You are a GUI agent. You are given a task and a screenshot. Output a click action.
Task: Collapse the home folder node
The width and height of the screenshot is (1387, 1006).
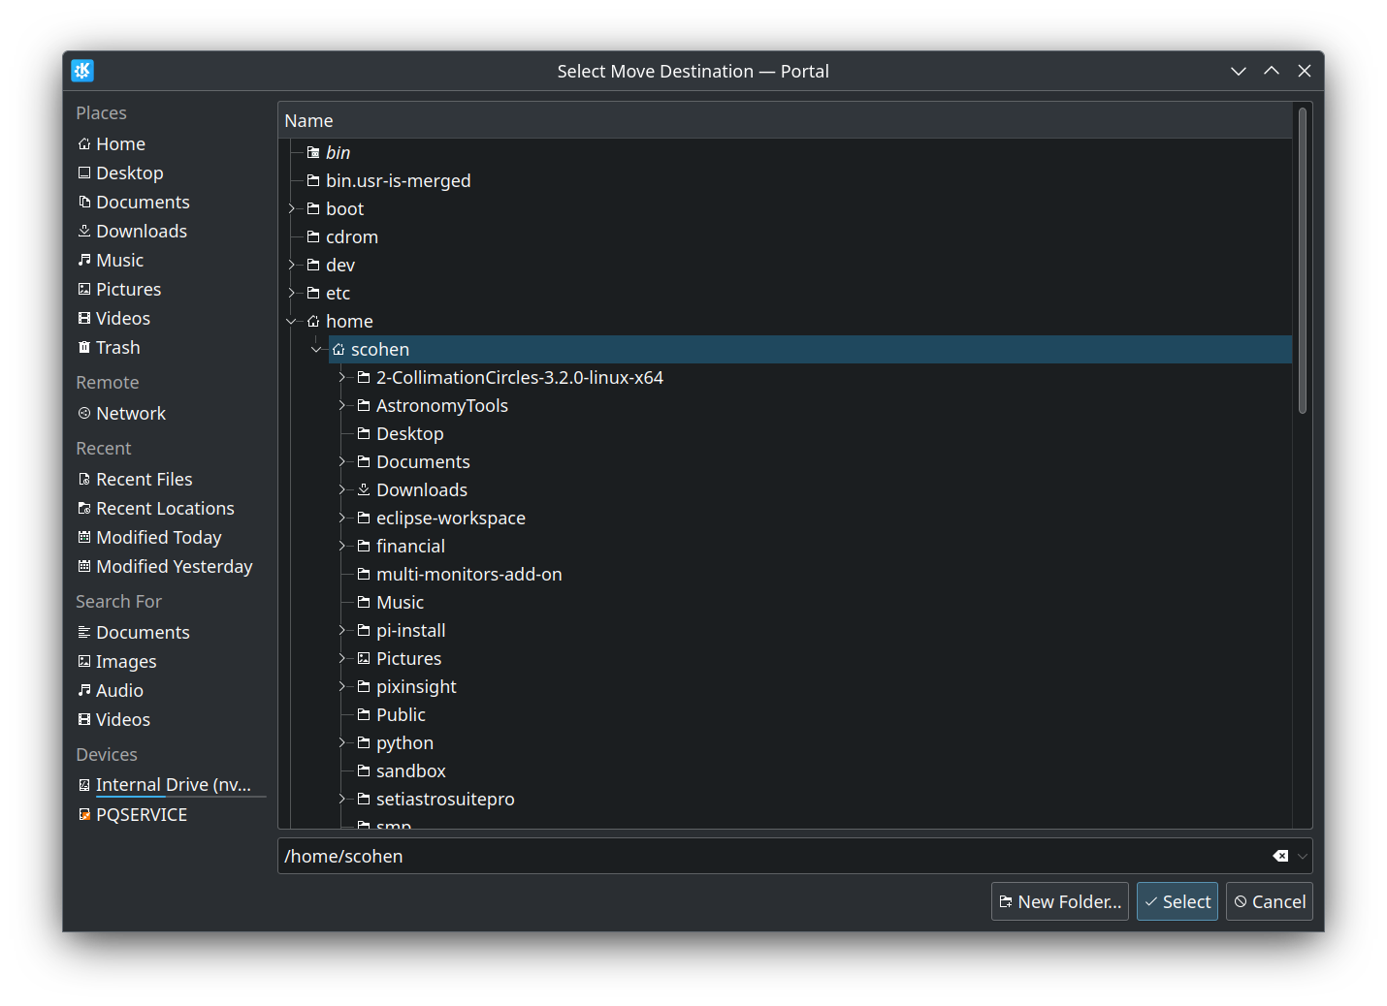[x=292, y=322]
